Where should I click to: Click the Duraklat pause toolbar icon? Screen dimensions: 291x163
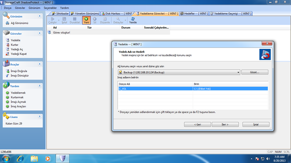pos(75,20)
